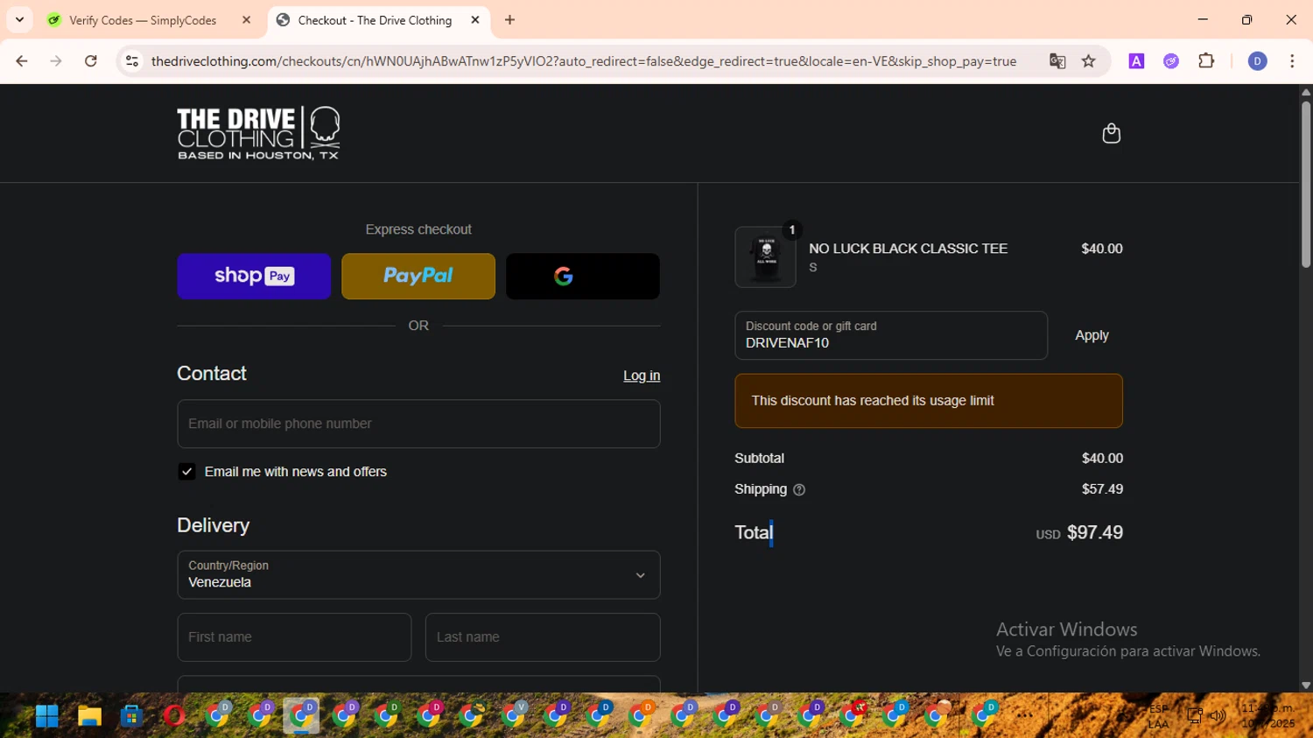Open the taskbar volume icon
The height and width of the screenshot is (738, 1313).
tap(1218, 716)
